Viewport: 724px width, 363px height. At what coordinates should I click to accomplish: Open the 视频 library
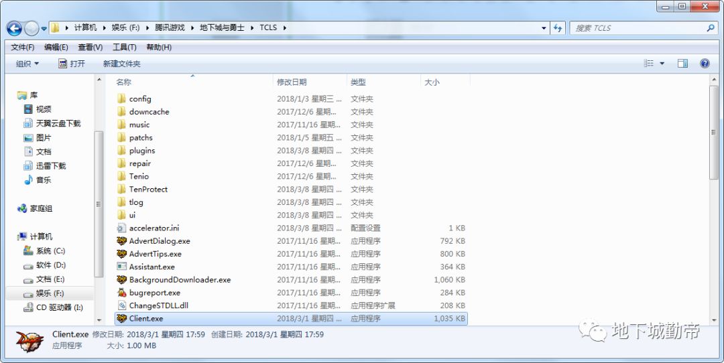38,109
